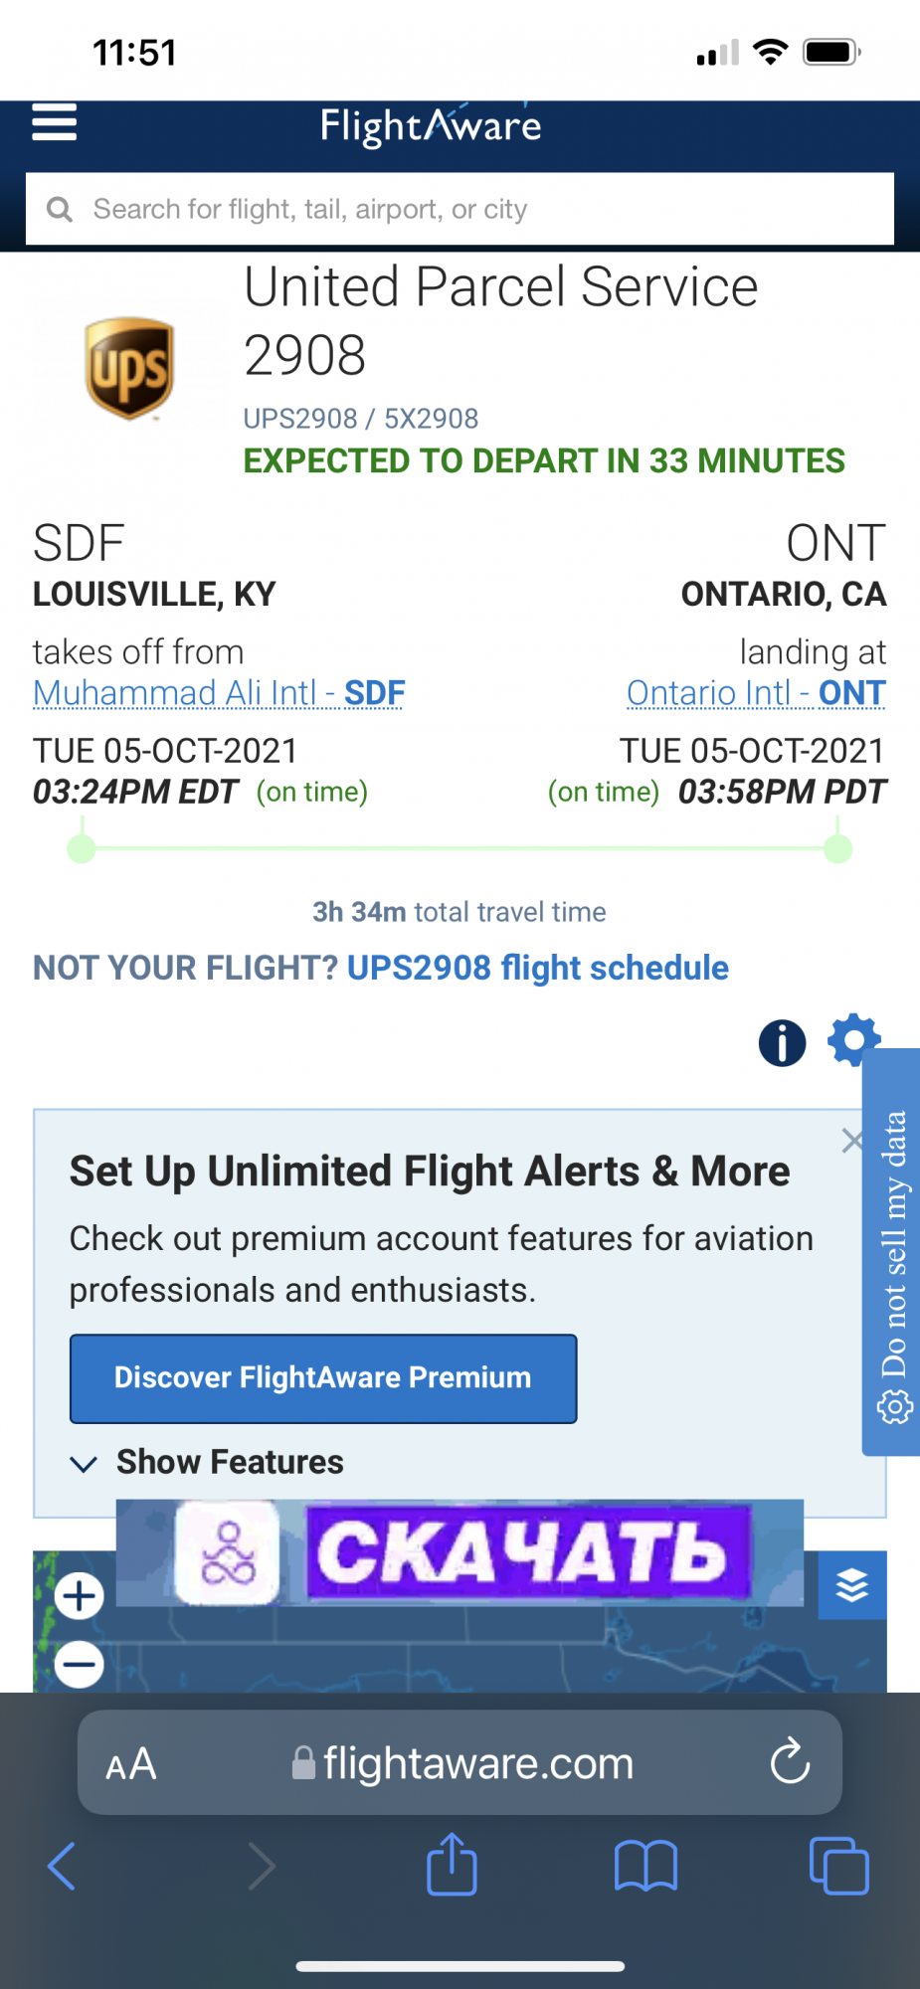Go back with Safari back arrow
The width and height of the screenshot is (920, 1989).
62,1865
